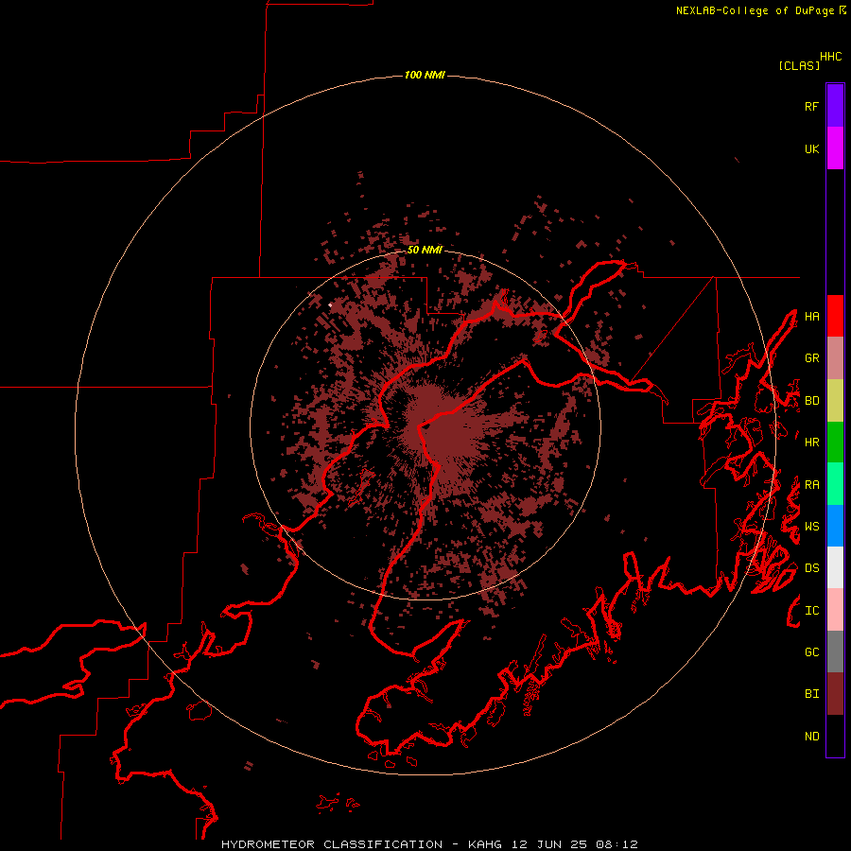Image resolution: width=851 pixels, height=851 pixels.
Task: Click the NEXLAB-College of DuPage credit
Action: pos(760,10)
